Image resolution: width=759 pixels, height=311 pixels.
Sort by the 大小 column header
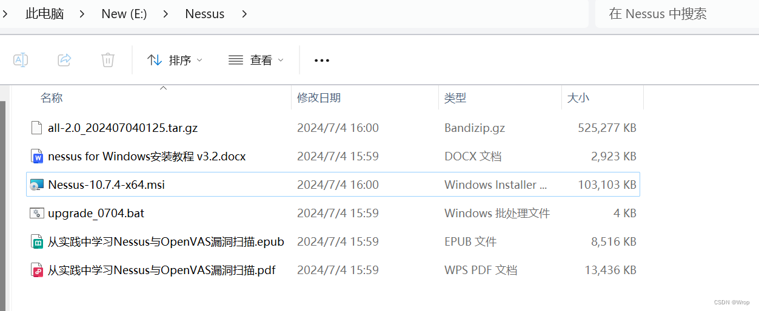pos(578,97)
